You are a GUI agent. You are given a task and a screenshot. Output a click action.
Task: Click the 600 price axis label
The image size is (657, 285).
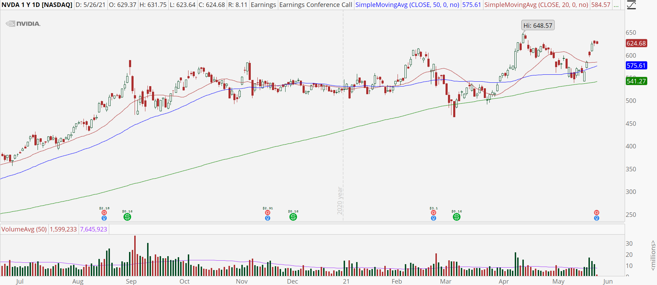(631, 55)
